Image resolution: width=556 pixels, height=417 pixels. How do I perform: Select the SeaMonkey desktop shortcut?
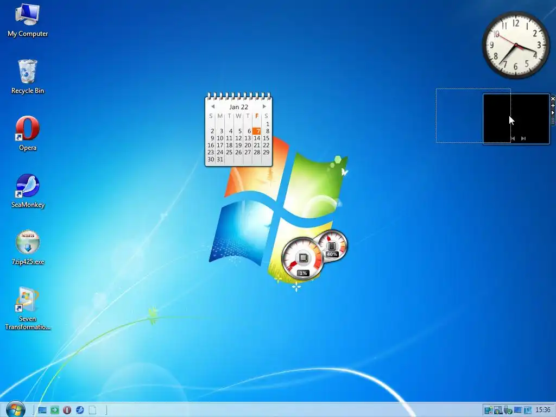[27, 191]
